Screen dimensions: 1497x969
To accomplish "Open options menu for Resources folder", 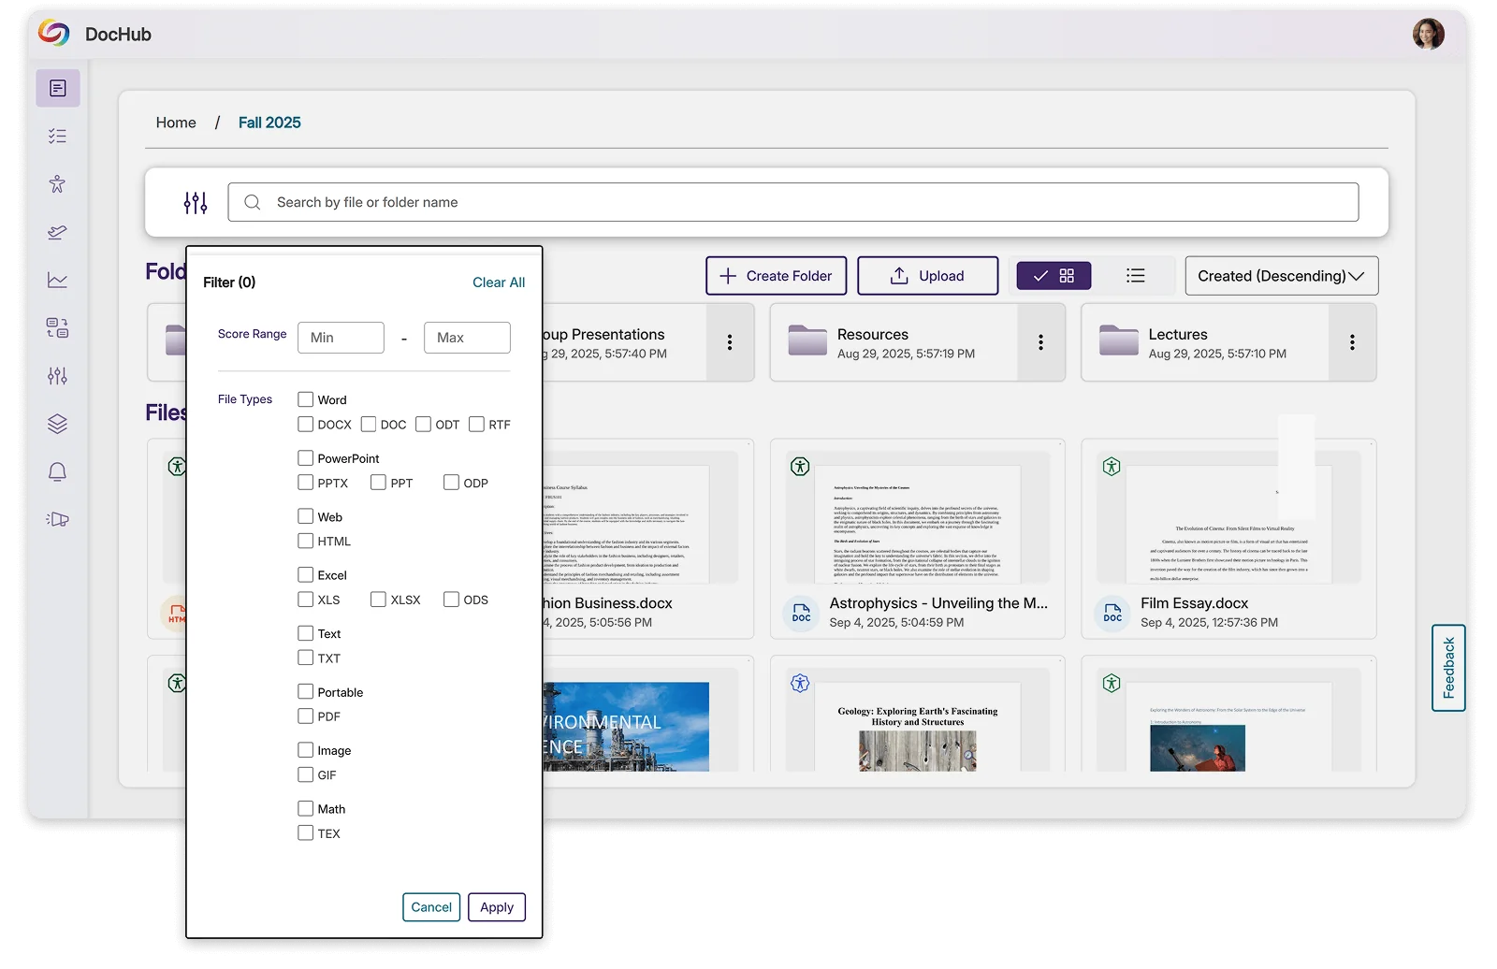I will pos(1040,342).
